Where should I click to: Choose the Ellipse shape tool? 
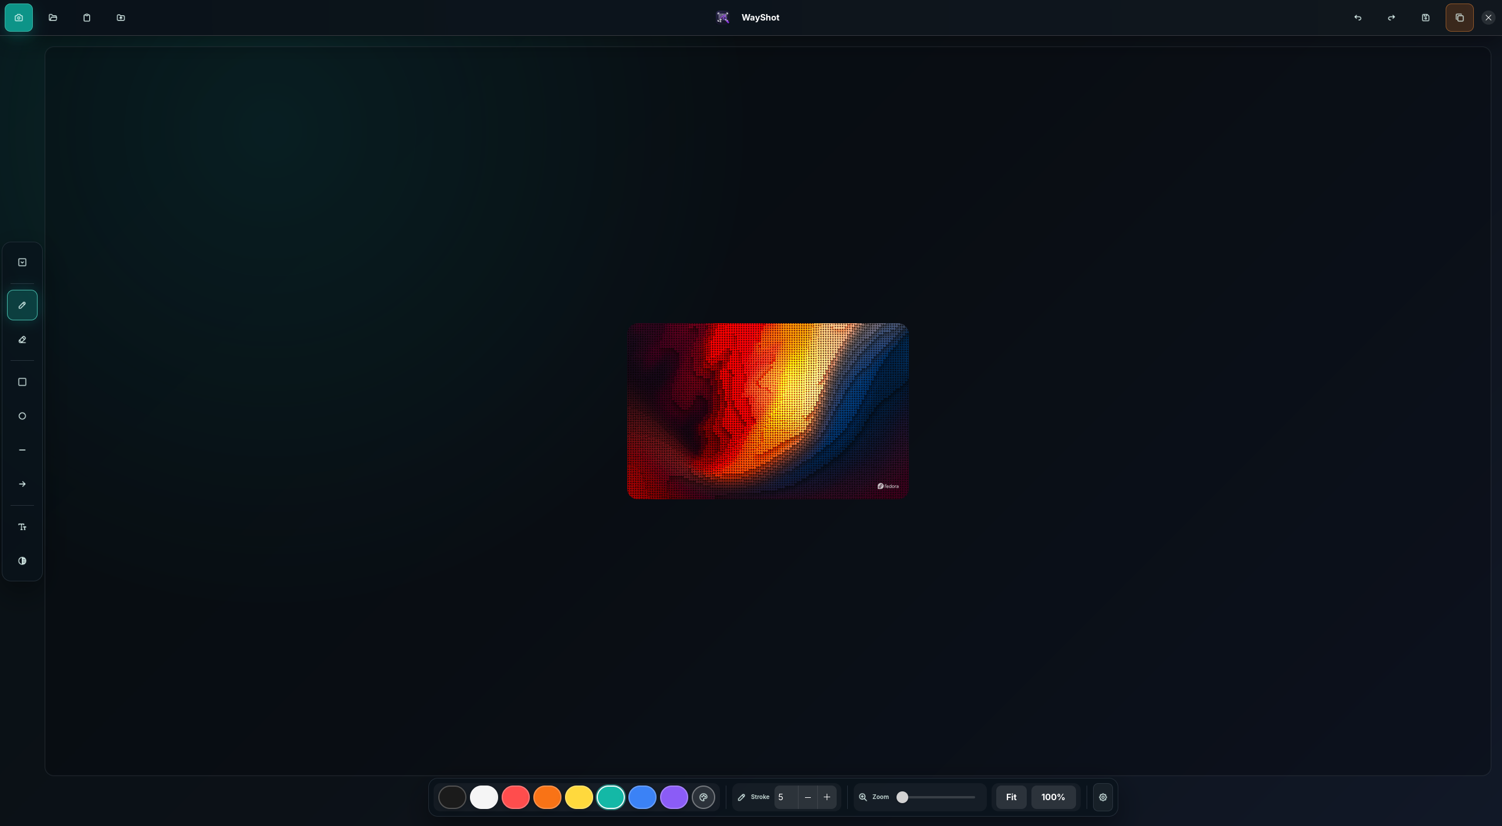point(22,416)
